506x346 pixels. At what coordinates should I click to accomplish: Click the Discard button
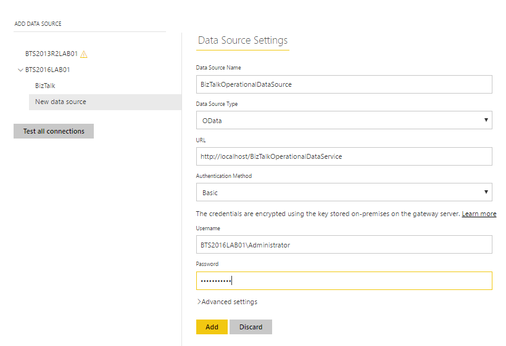[x=251, y=327]
